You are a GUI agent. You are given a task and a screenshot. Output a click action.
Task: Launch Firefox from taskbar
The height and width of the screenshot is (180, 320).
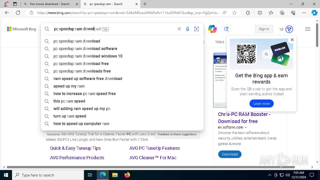127,175
